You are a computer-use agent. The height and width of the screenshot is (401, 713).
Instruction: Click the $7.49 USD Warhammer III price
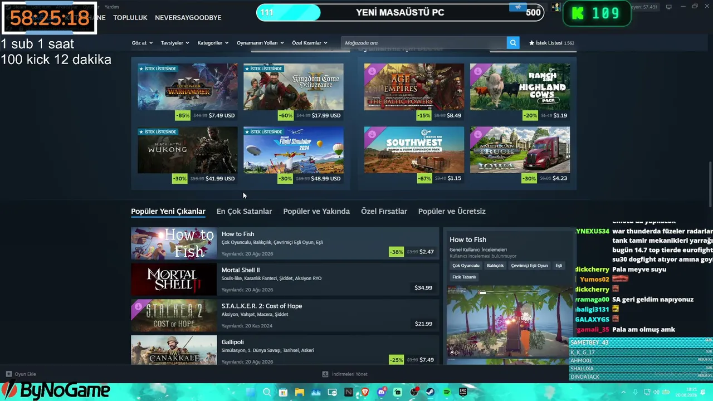pyautogui.click(x=222, y=115)
